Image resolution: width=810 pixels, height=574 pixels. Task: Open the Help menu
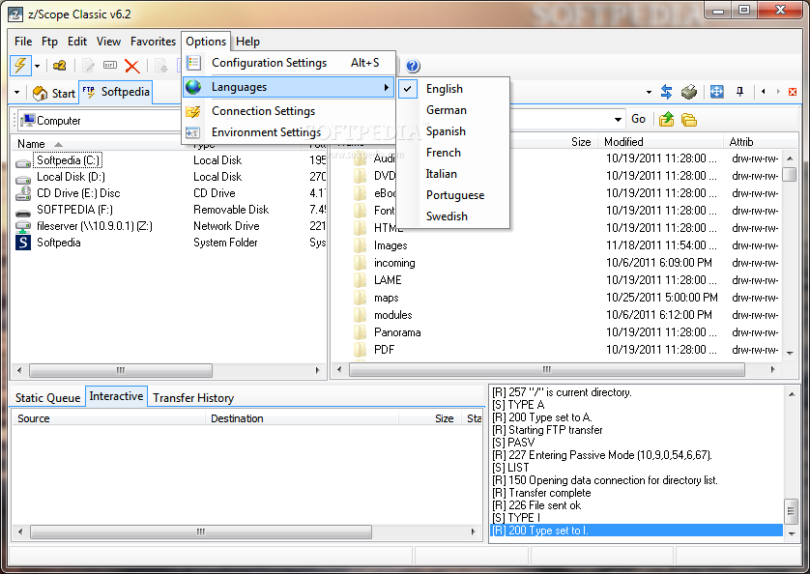coord(248,42)
